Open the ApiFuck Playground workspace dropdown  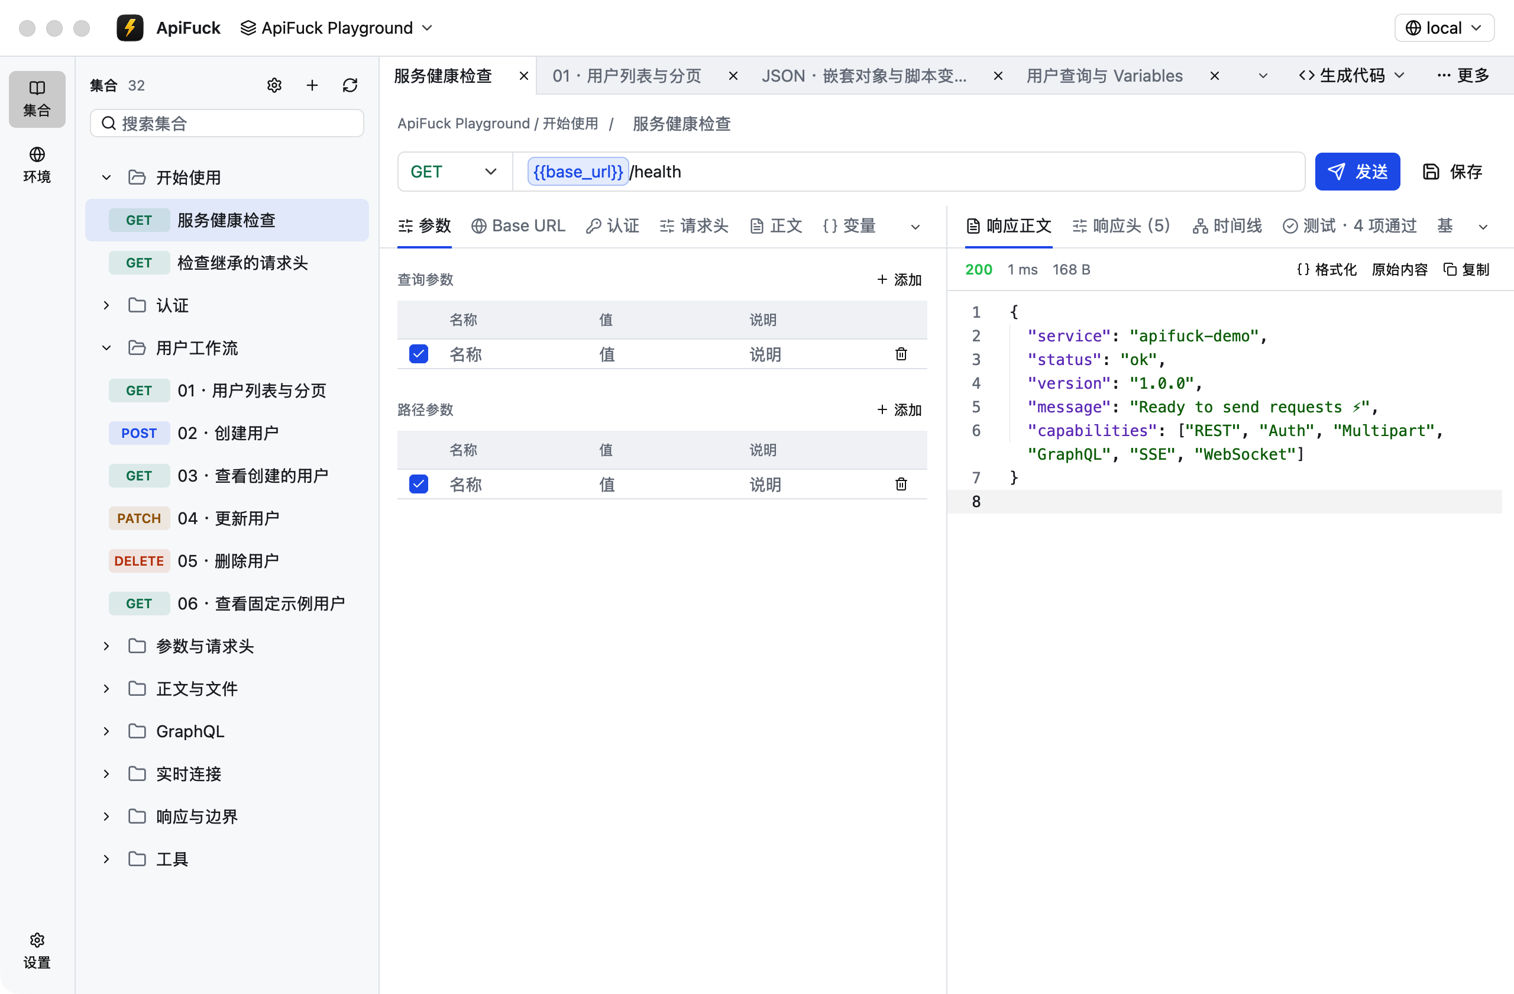pos(337,28)
